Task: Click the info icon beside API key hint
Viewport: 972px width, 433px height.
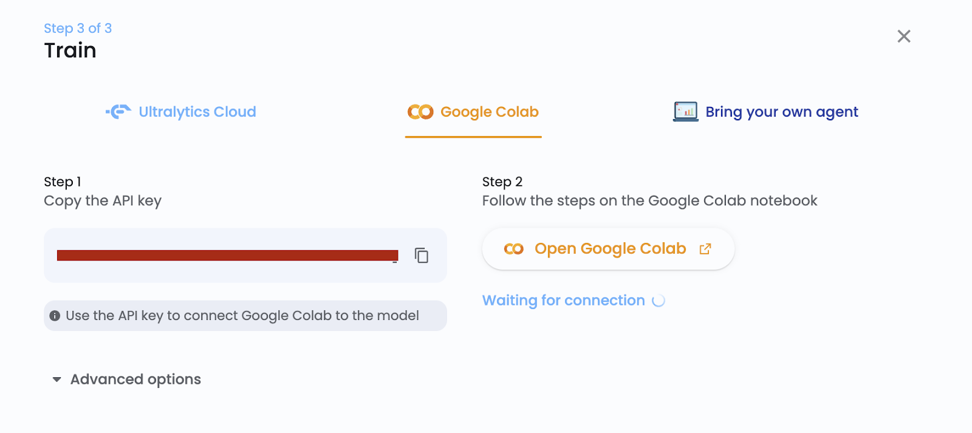Action: (x=55, y=316)
